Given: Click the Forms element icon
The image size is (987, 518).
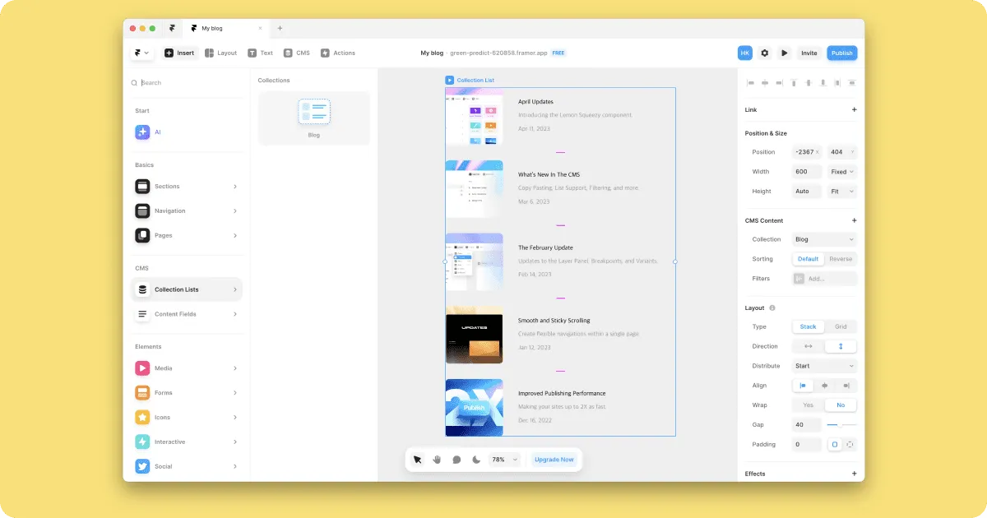Looking at the screenshot, I should point(142,393).
